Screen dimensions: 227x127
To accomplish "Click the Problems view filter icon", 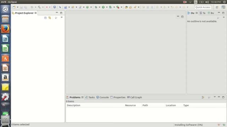I will [x=203, y=97].
